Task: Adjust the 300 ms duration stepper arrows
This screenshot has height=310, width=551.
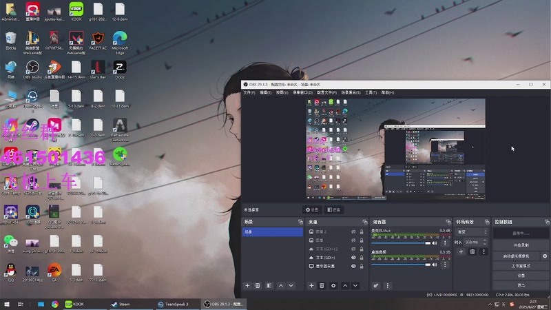Action: (485, 242)
